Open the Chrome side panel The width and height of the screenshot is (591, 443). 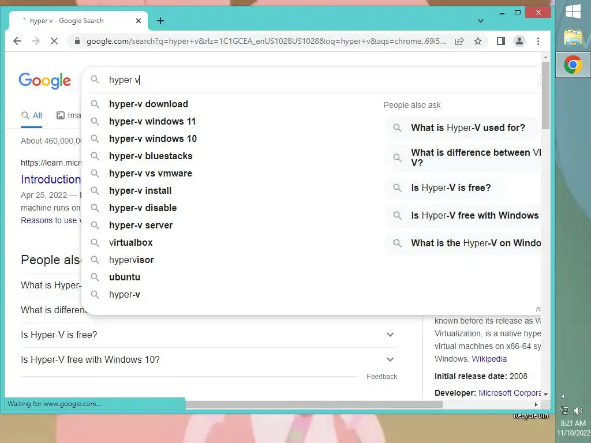point(500,41)
